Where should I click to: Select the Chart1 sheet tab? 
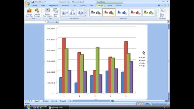click(x=37, y=101)
